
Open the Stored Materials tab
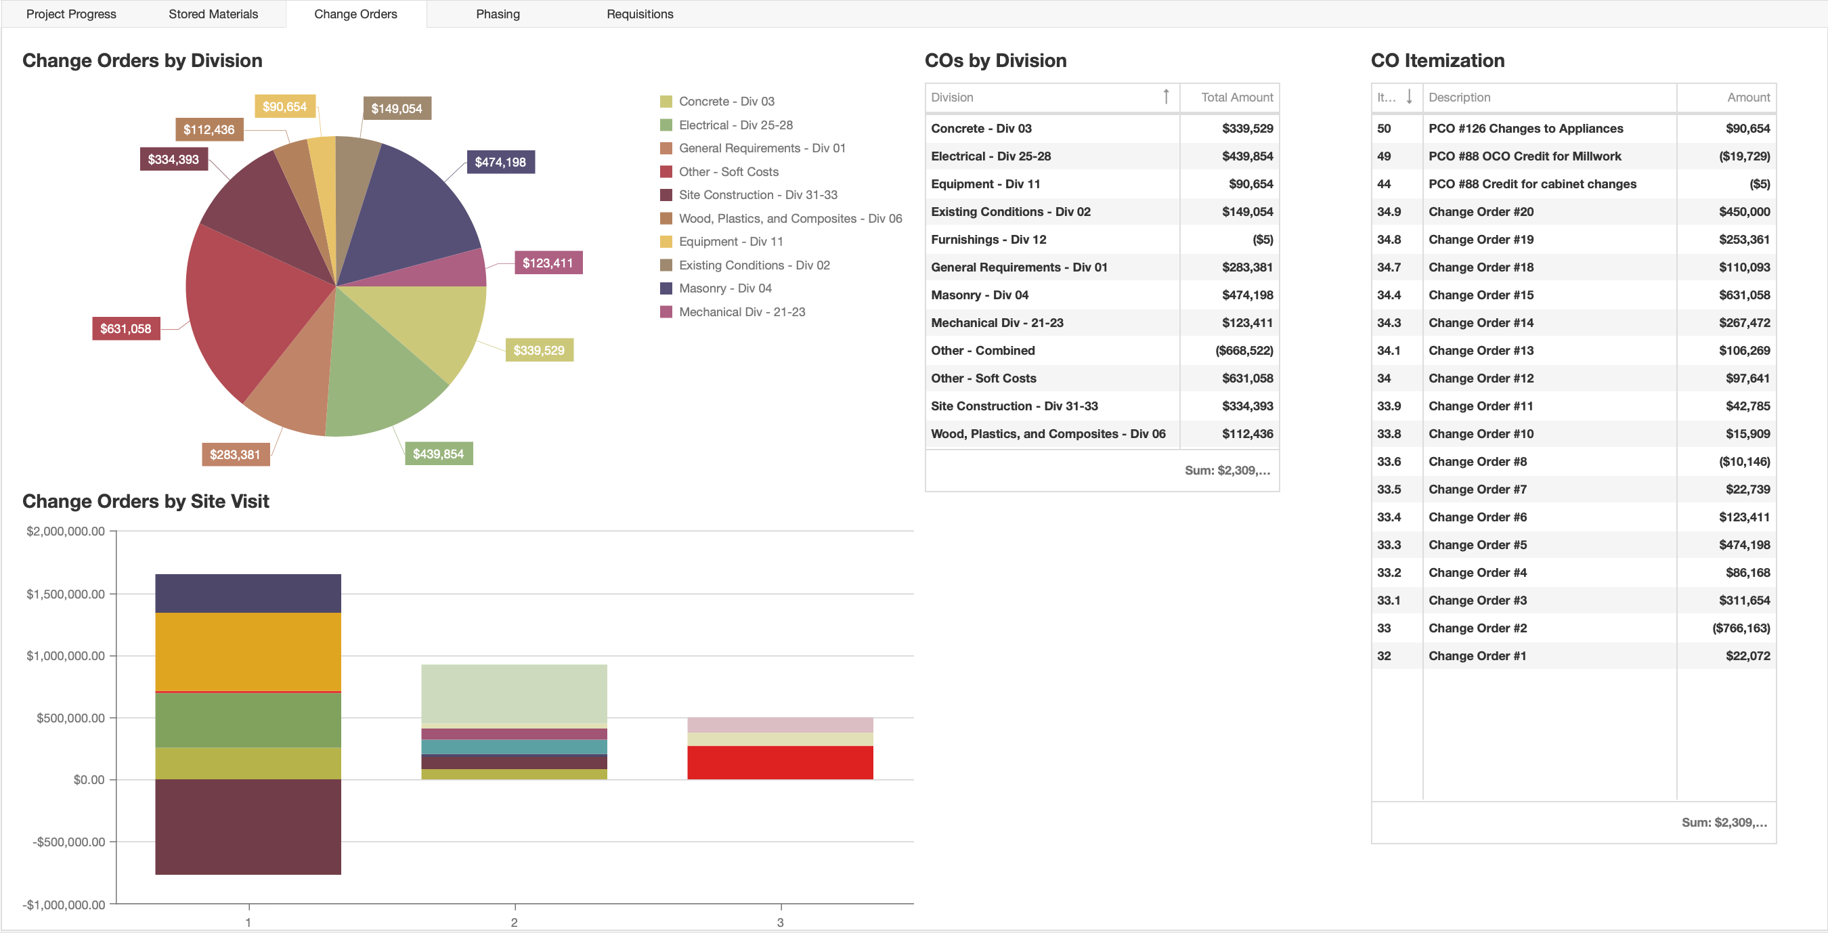point(213,14)
